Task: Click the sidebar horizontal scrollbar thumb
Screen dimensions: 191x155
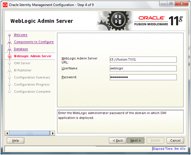Action: [x=30, y=133]
